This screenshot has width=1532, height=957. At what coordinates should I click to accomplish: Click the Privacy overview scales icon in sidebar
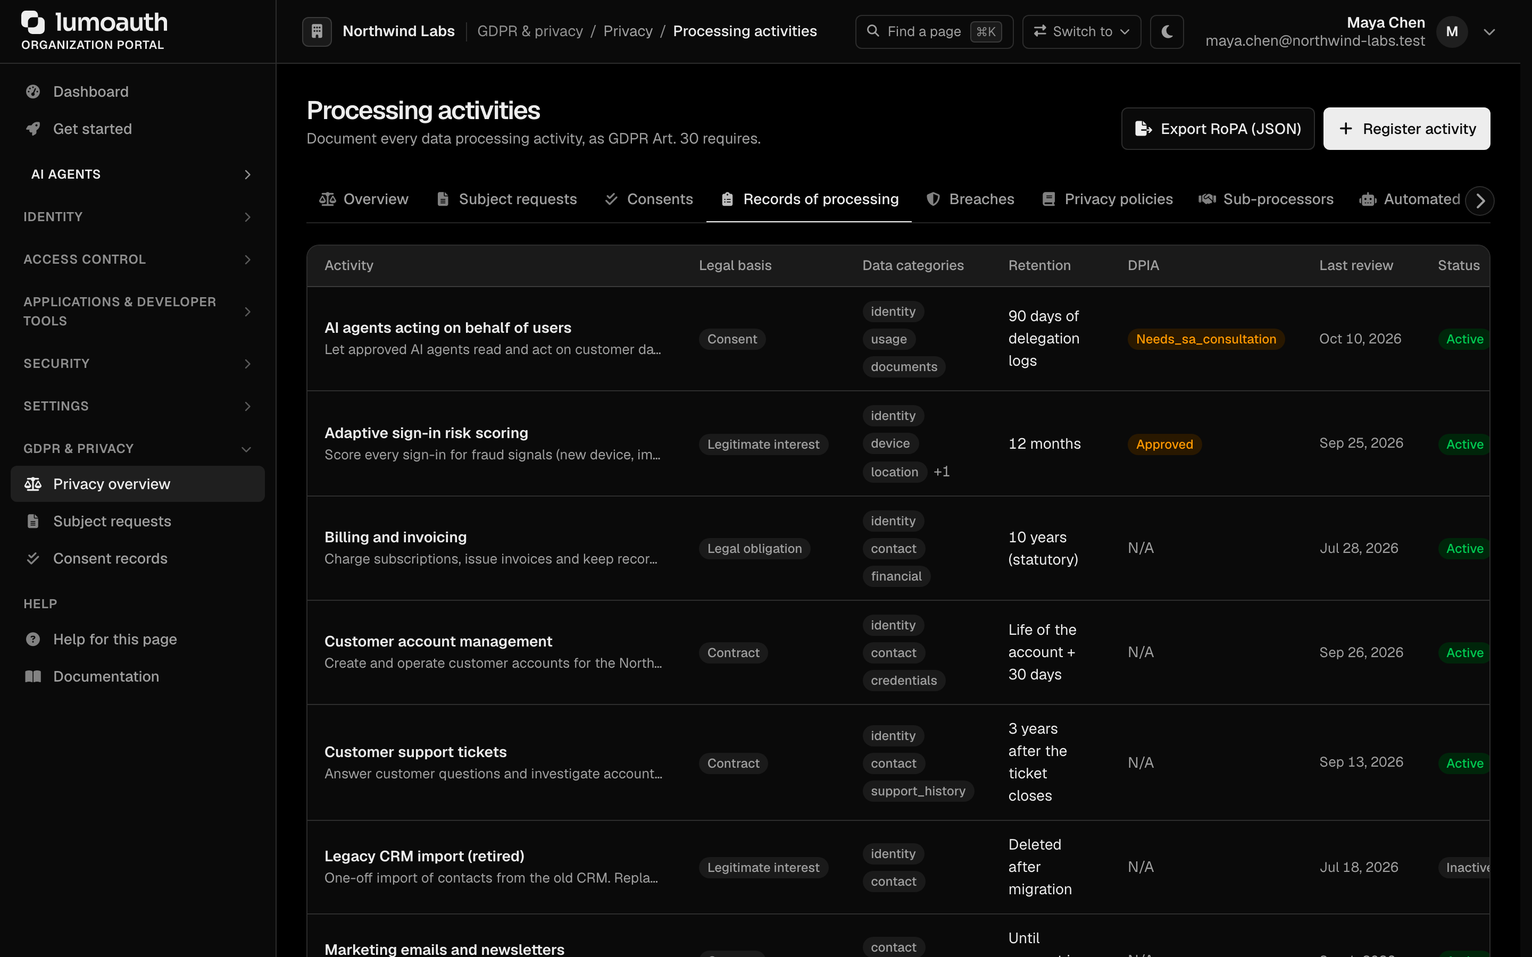33,484
